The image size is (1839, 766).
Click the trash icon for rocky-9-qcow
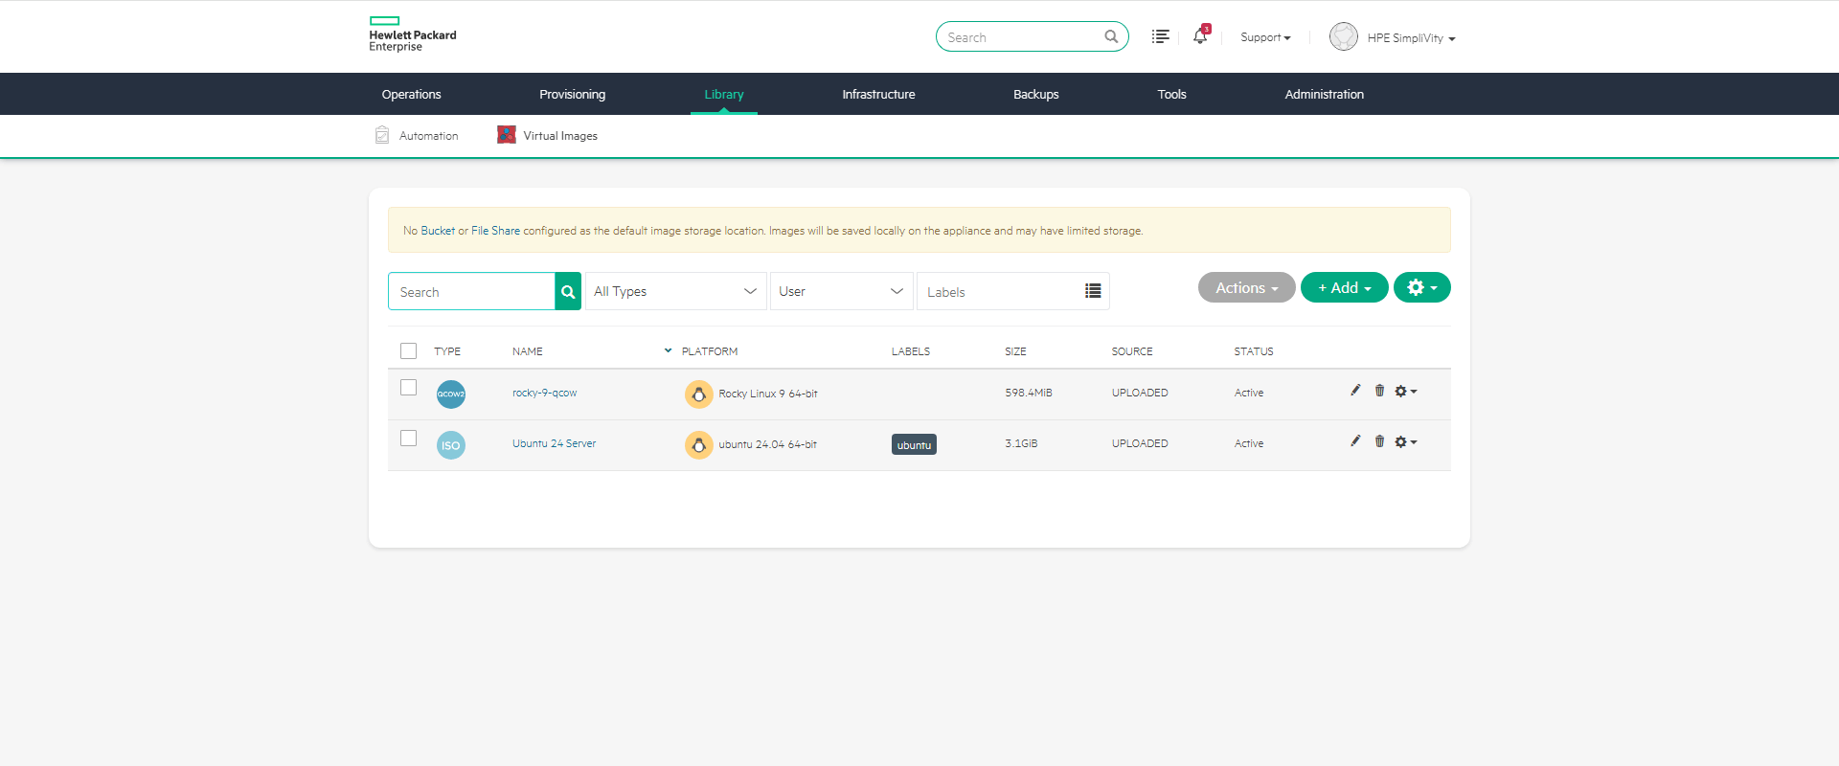(x=1379, y=391)
